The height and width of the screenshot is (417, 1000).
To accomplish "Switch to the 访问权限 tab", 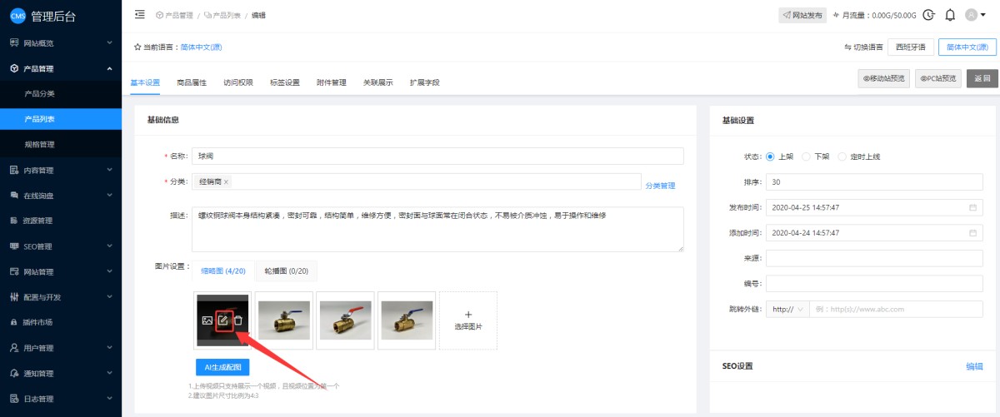I will (238, 82).
